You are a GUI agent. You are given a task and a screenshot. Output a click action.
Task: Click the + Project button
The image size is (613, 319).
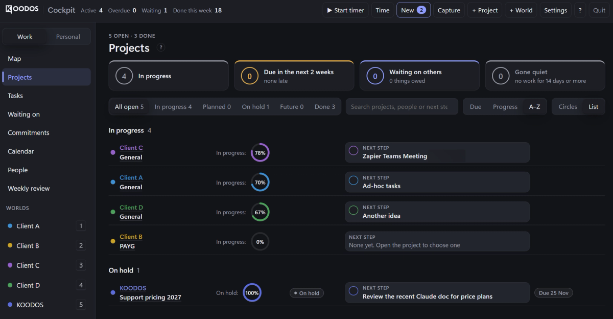[485, 10]
